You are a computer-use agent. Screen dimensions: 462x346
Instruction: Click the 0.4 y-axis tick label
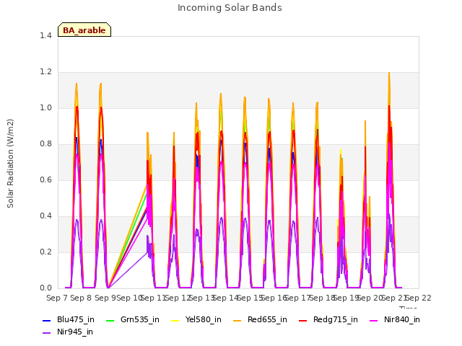[x=45, y=216]
